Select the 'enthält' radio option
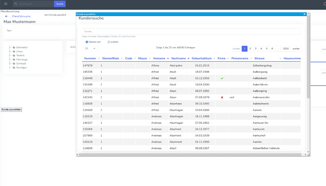This screenshot has height=186, width=326. [x=109, y=42]
